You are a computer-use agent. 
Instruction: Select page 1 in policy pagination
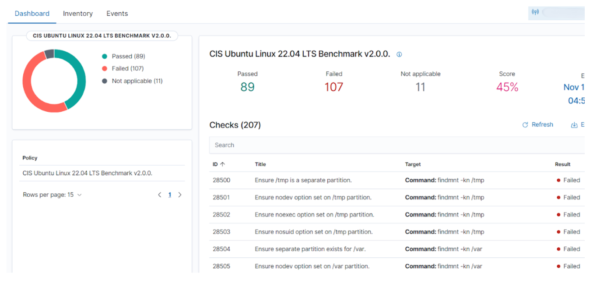pos(170,195)
